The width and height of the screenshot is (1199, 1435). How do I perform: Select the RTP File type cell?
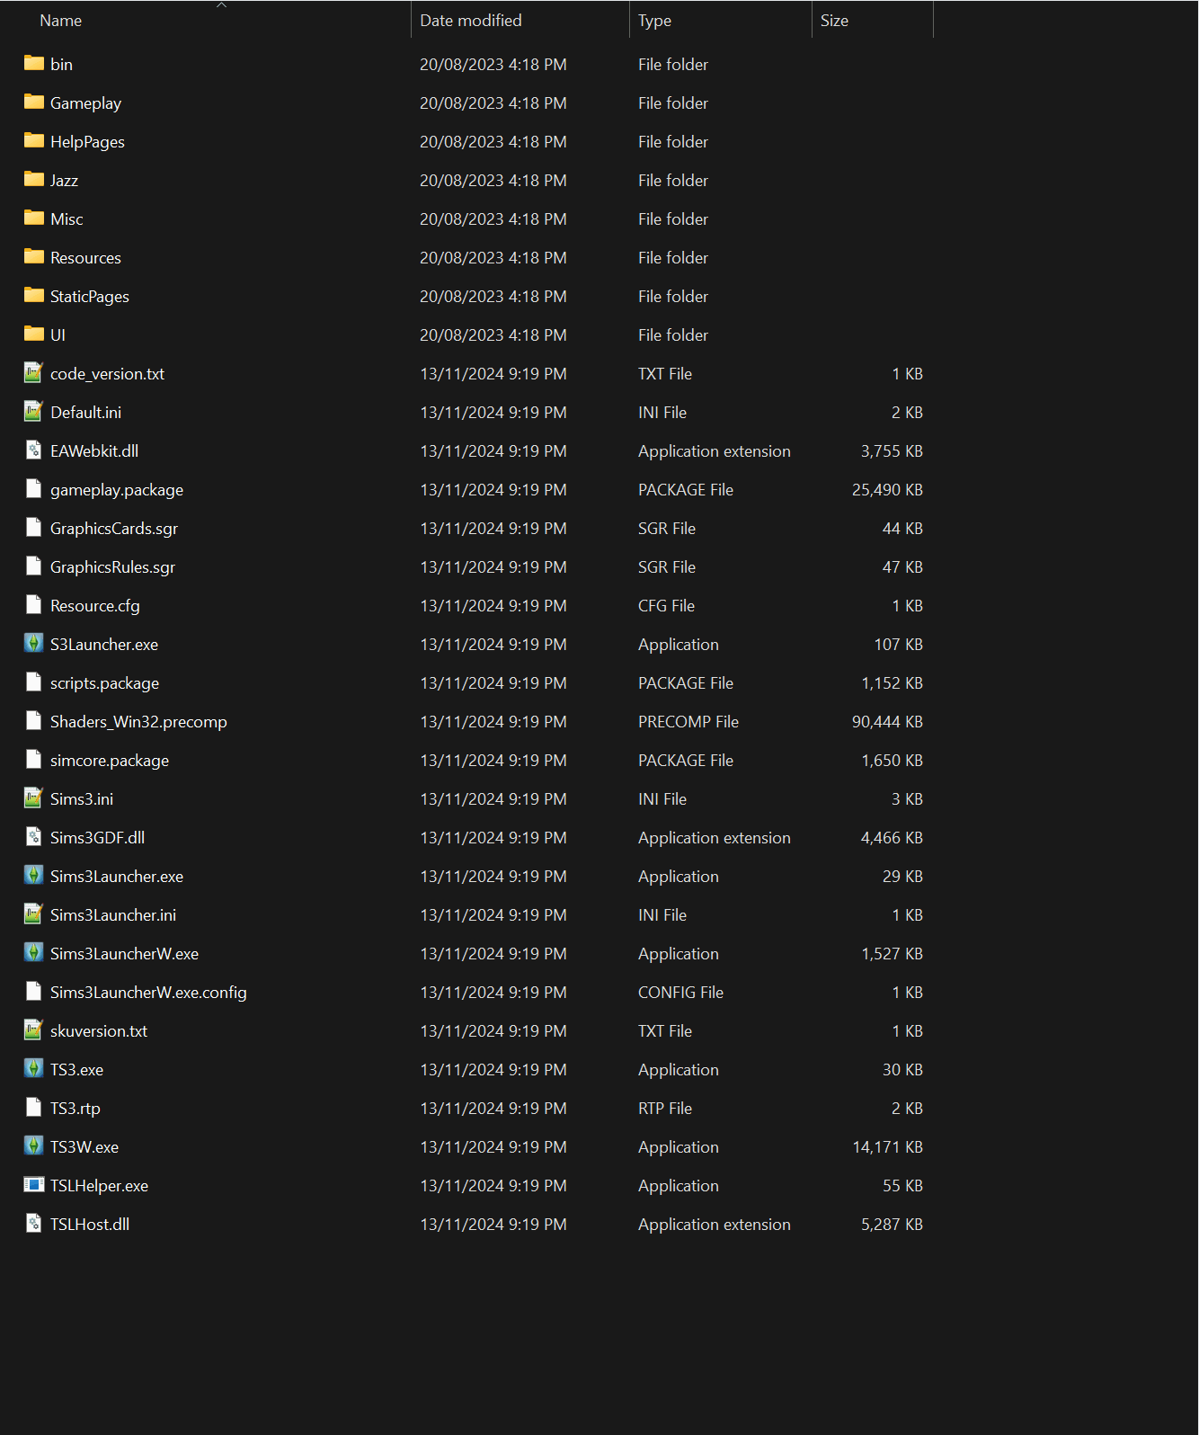tap(665, 1108)
